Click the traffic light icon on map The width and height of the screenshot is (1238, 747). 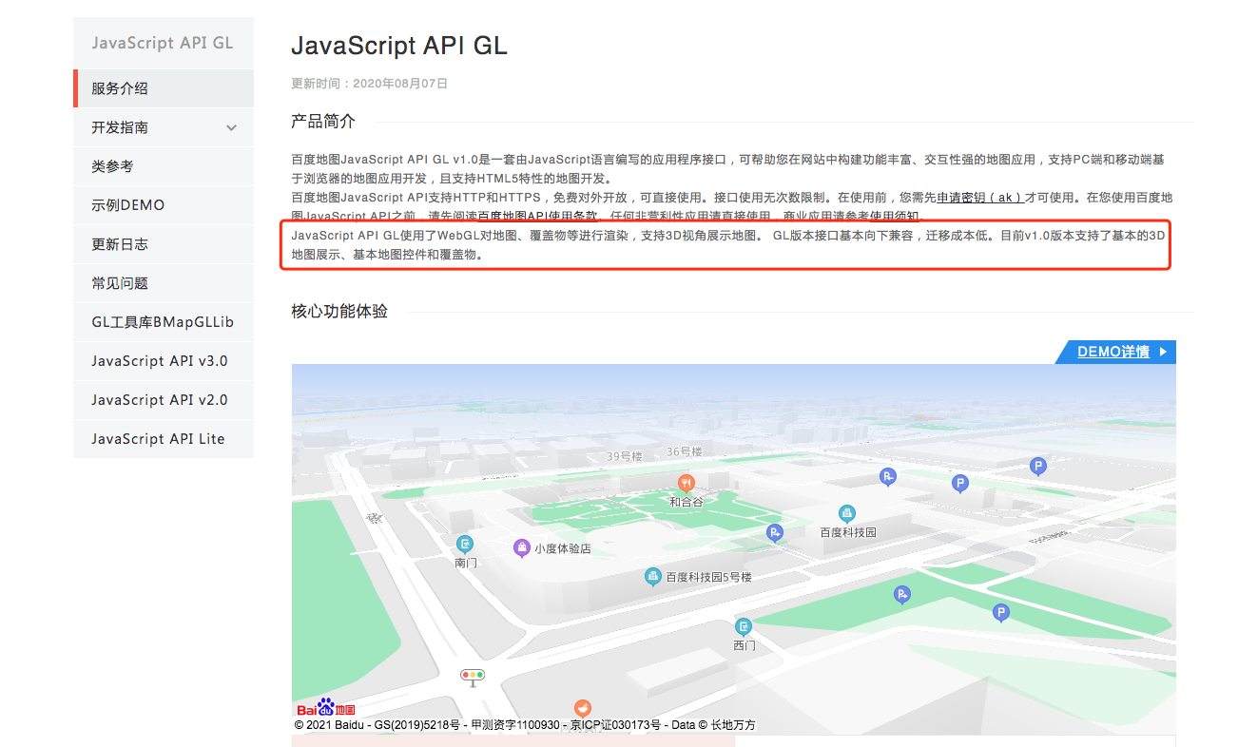473,676
